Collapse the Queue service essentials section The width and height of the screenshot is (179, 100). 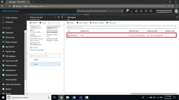click(45, 53)
